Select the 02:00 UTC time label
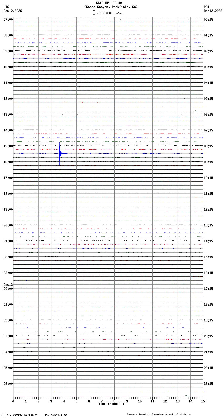 coord(8,320)
